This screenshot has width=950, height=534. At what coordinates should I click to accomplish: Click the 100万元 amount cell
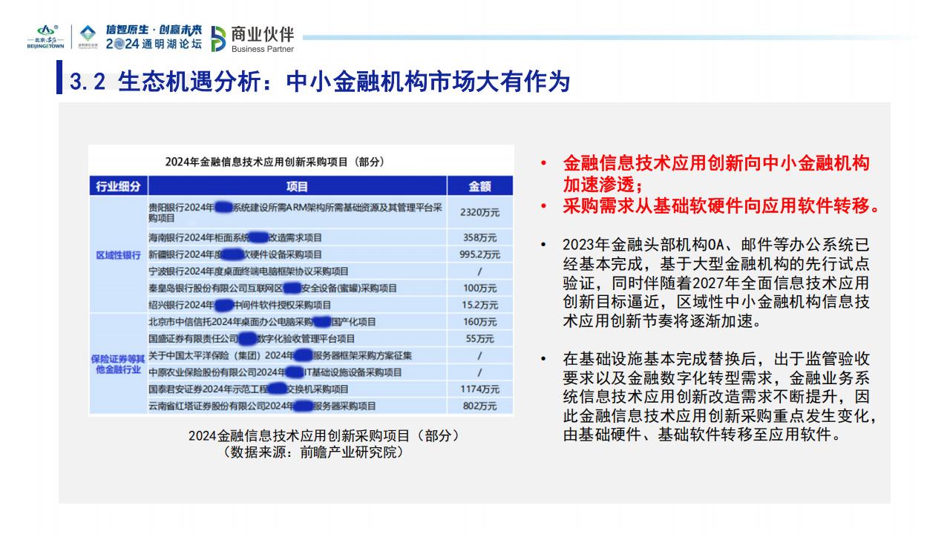(479, 288)
